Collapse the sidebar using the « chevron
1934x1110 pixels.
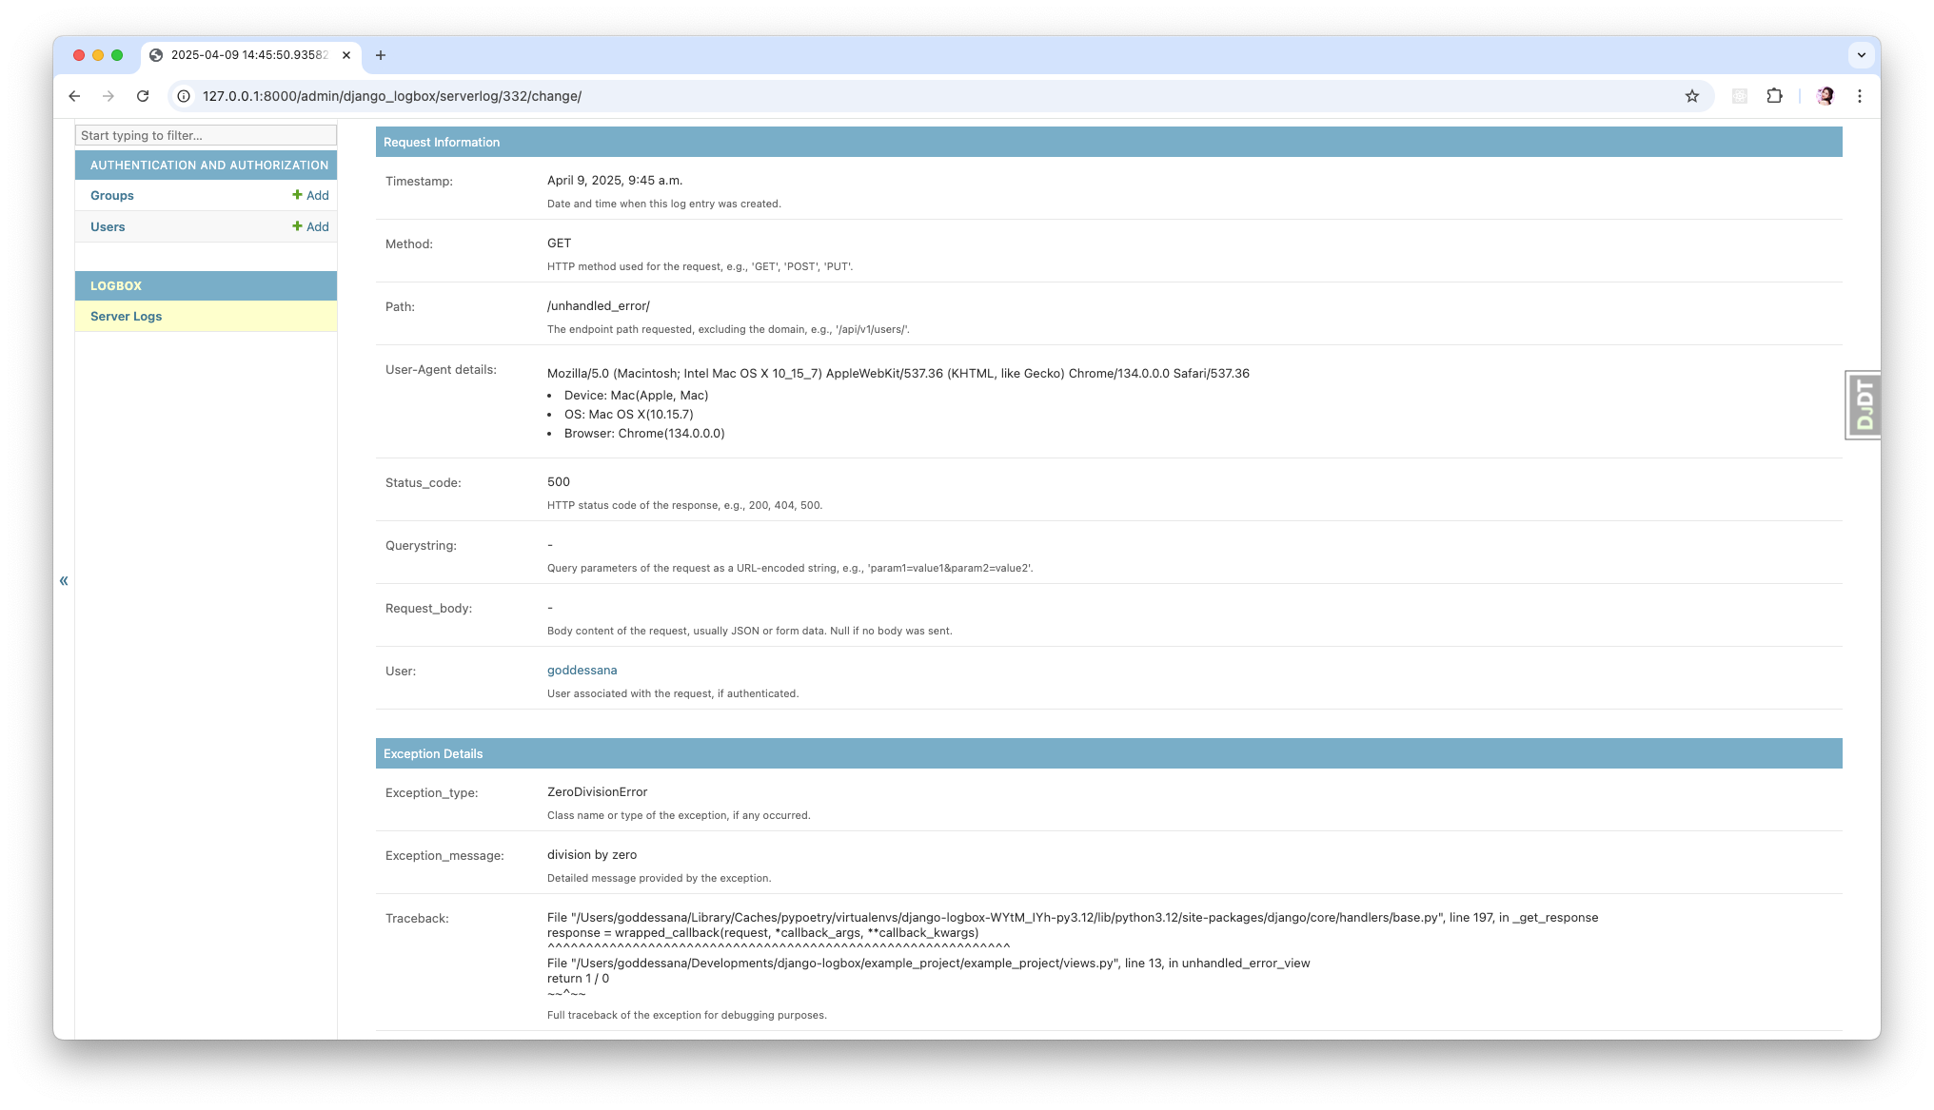coord(64,580)
